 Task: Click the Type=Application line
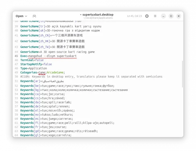(x=34, y=68)
